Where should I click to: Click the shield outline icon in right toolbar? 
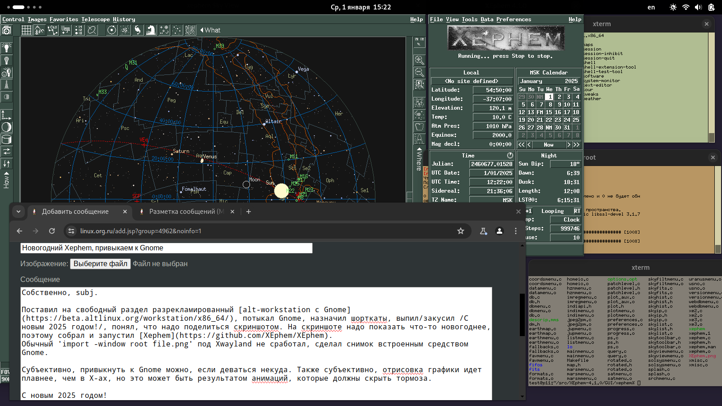click(419, 127)
